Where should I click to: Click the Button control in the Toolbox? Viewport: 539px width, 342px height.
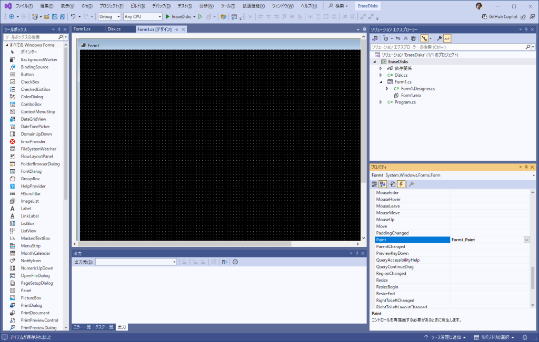(27, 75)
